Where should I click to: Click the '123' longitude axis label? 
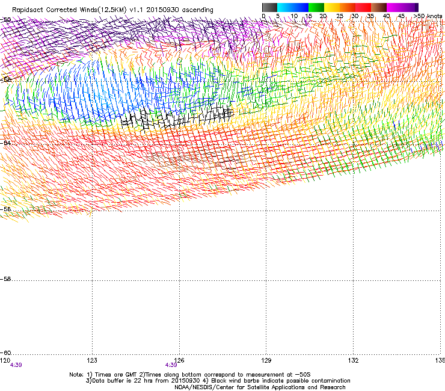click(x=92, y=360)
